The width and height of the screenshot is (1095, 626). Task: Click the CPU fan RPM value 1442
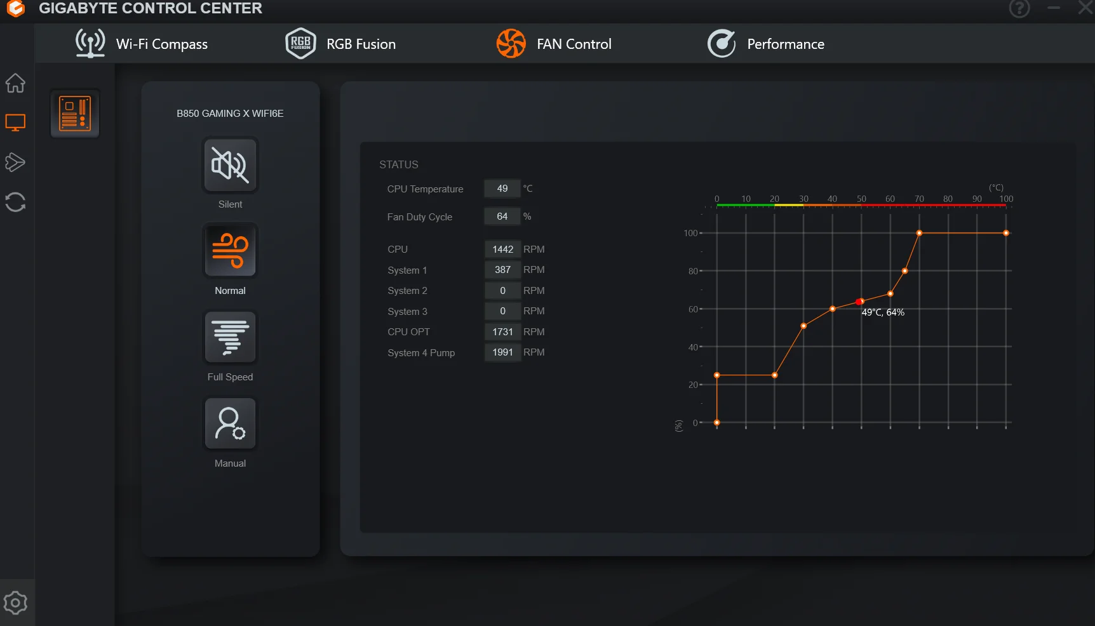(x=502, y=250)
